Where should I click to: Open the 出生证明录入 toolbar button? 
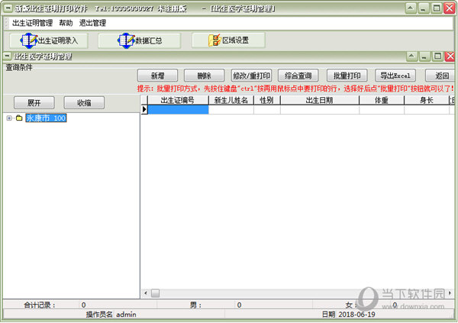pos(49,40)
